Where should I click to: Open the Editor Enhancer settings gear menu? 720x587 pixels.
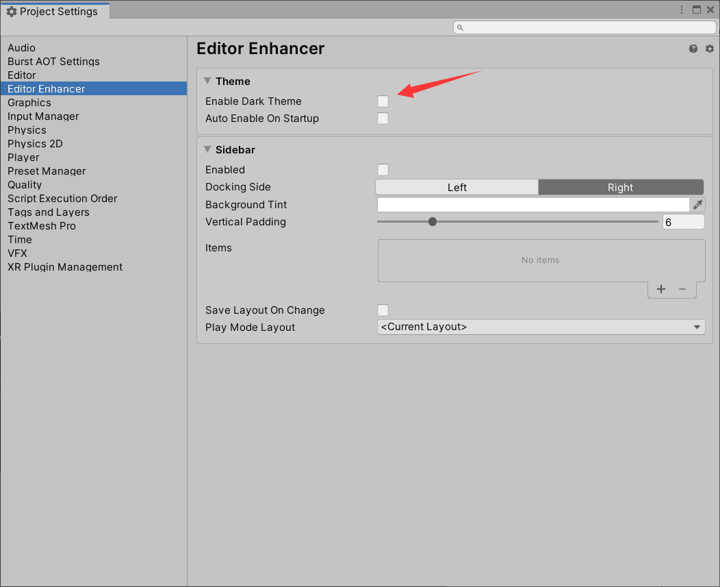coord(709,49)
